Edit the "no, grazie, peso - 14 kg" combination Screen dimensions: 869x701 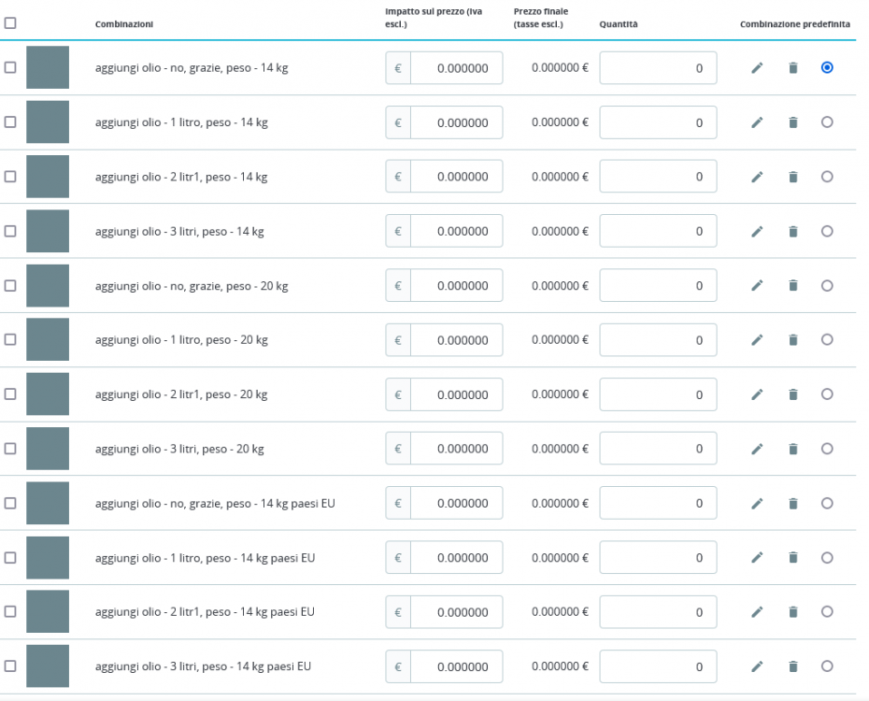(757, 67)
